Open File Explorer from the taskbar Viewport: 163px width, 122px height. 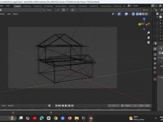click(x=77, y=118)
